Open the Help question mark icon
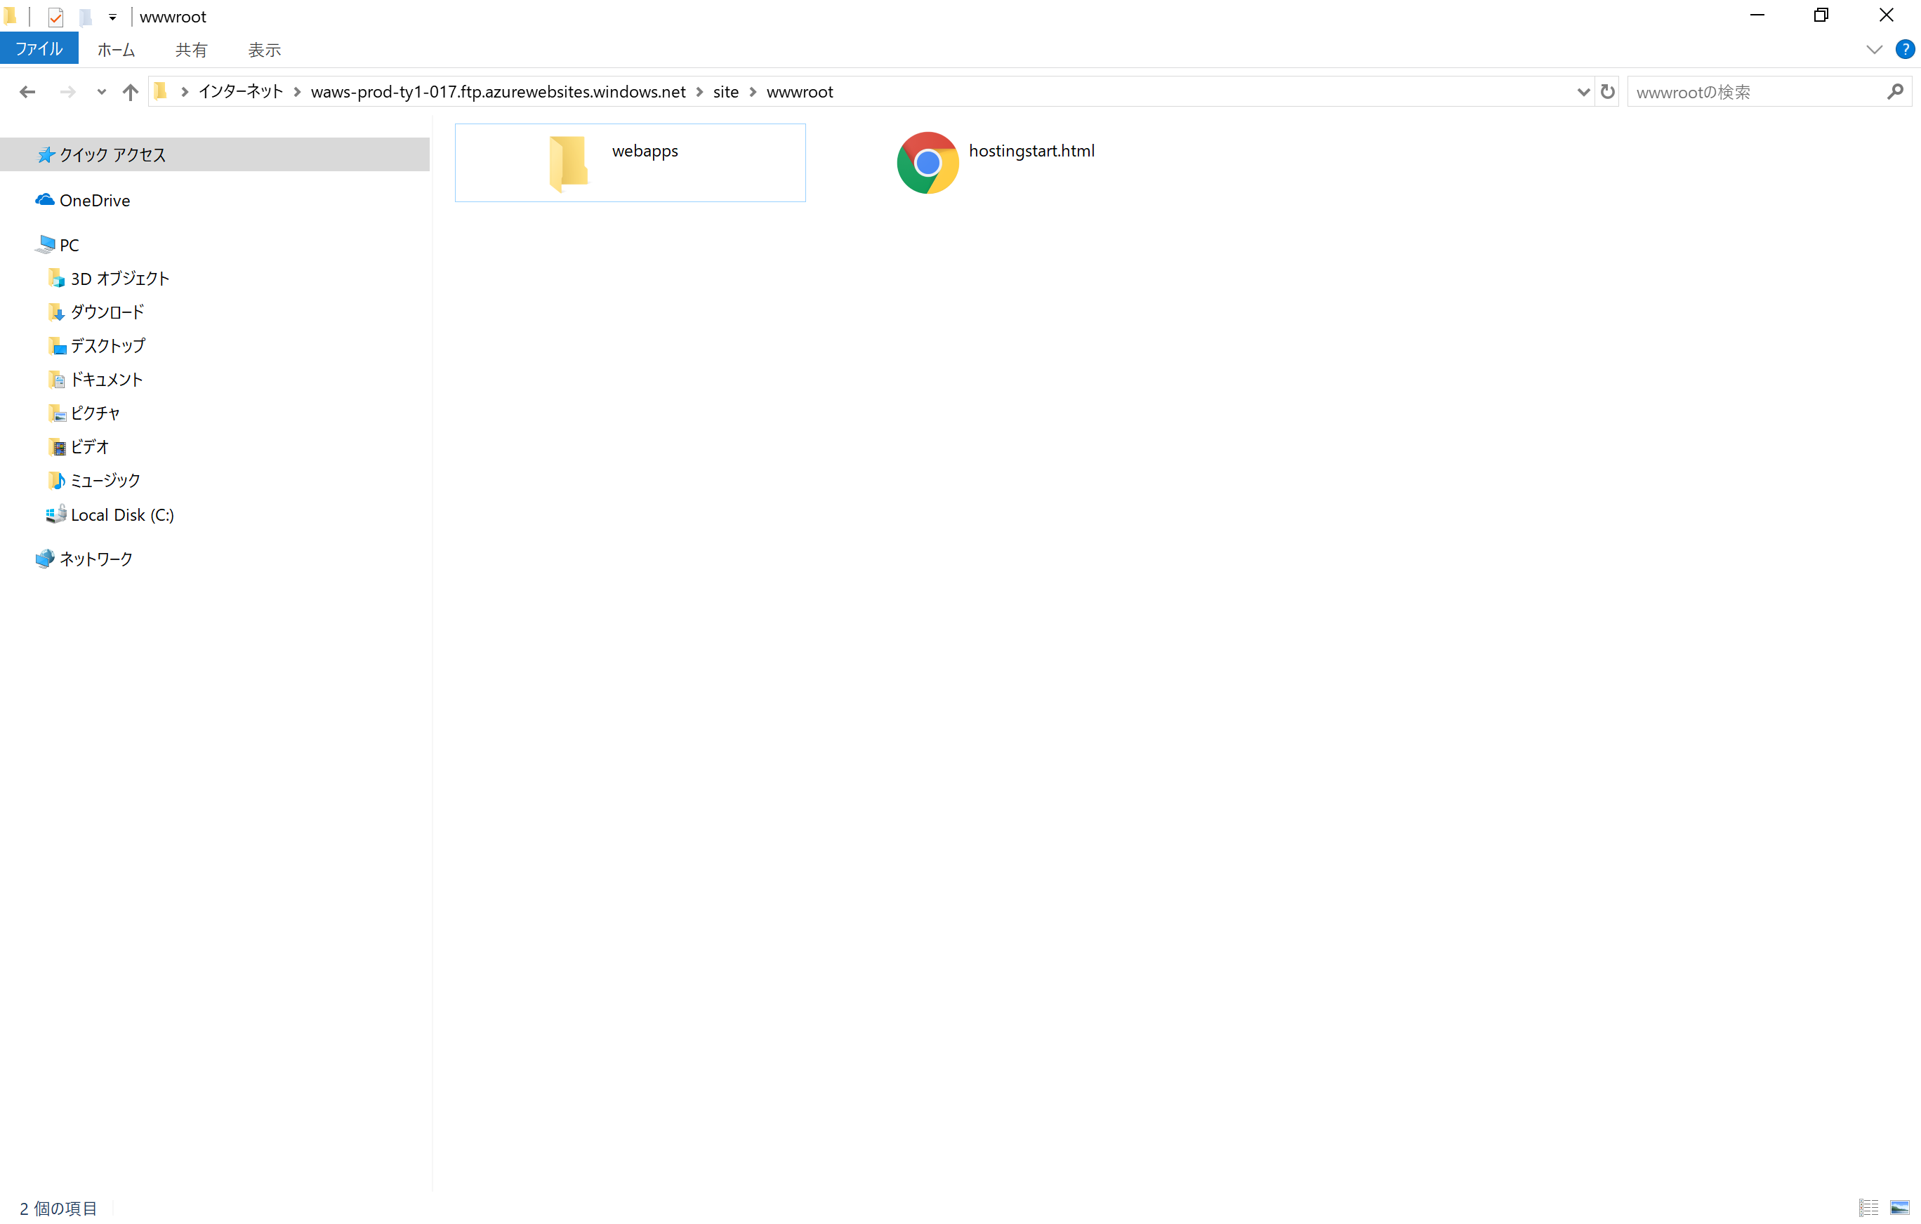 tap(1904, 49)
